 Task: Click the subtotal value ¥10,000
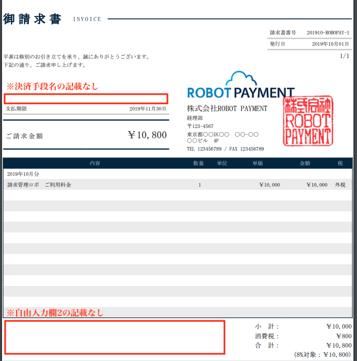point(339,327)
